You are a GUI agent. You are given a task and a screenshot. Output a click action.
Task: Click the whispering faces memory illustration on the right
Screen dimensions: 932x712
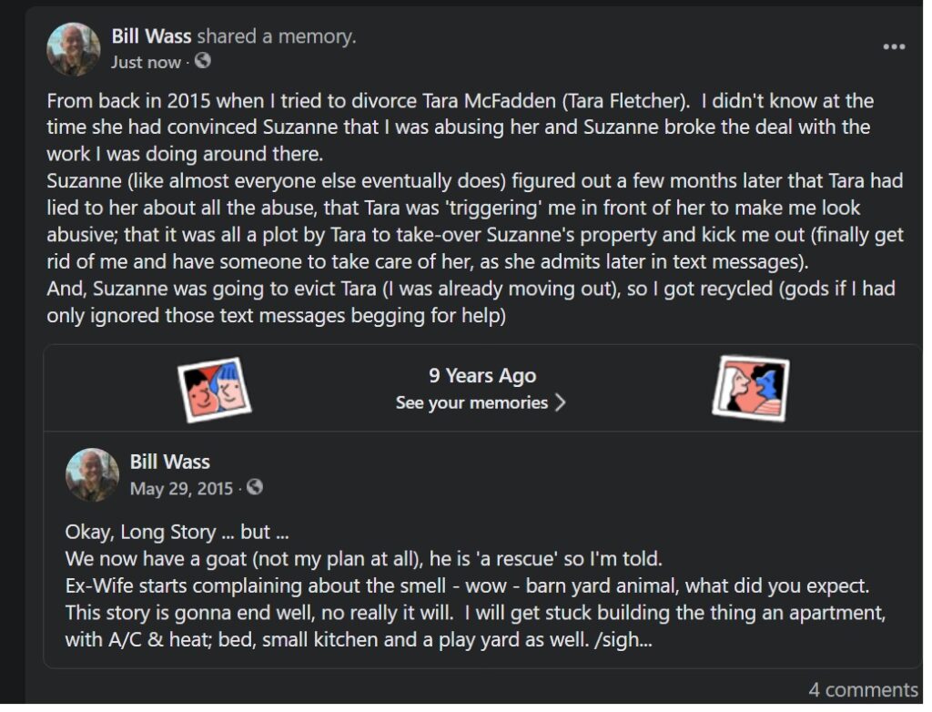point(751,389)
